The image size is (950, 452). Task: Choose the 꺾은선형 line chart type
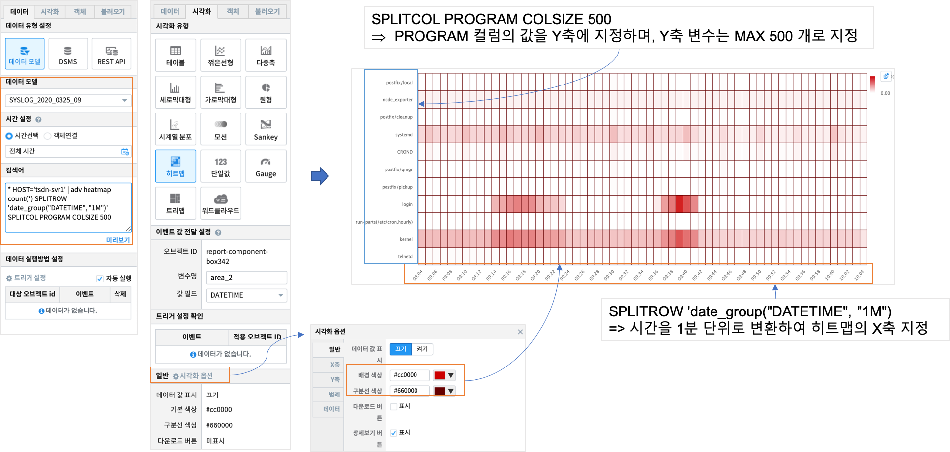(x=221, y=56)
